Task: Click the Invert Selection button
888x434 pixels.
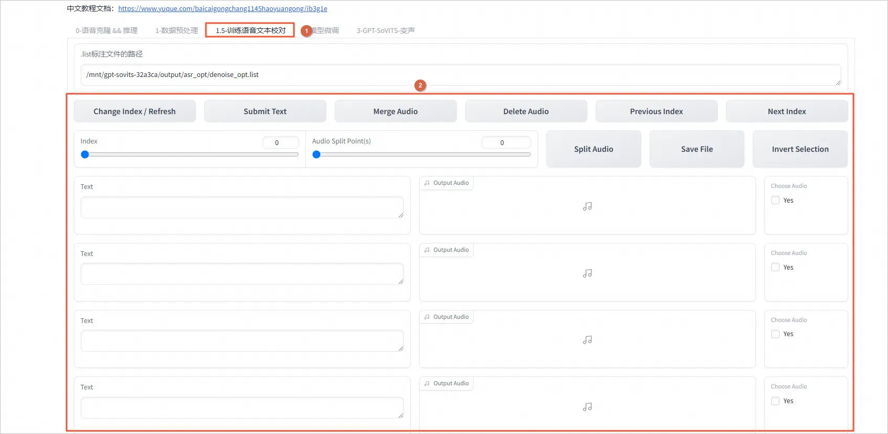Action: [x=800, y=149]
